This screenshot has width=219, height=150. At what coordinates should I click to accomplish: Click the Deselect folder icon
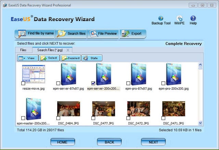click(65, 58)
